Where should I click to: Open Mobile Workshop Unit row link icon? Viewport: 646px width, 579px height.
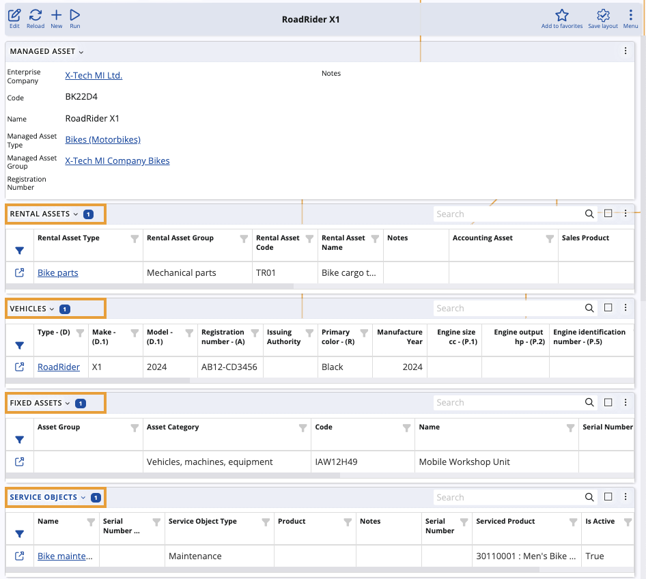tap(19, 462)
